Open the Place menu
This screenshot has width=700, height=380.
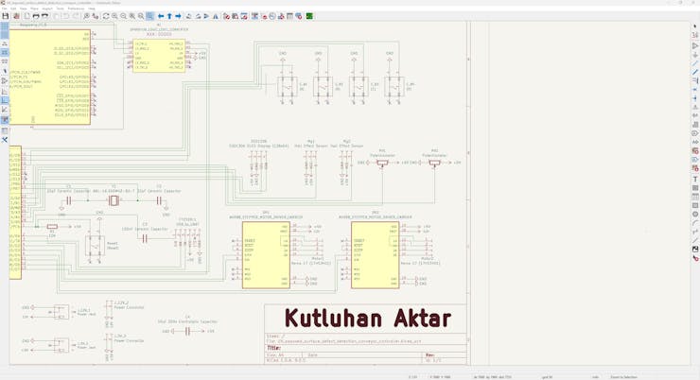click(x=34, y=9)
